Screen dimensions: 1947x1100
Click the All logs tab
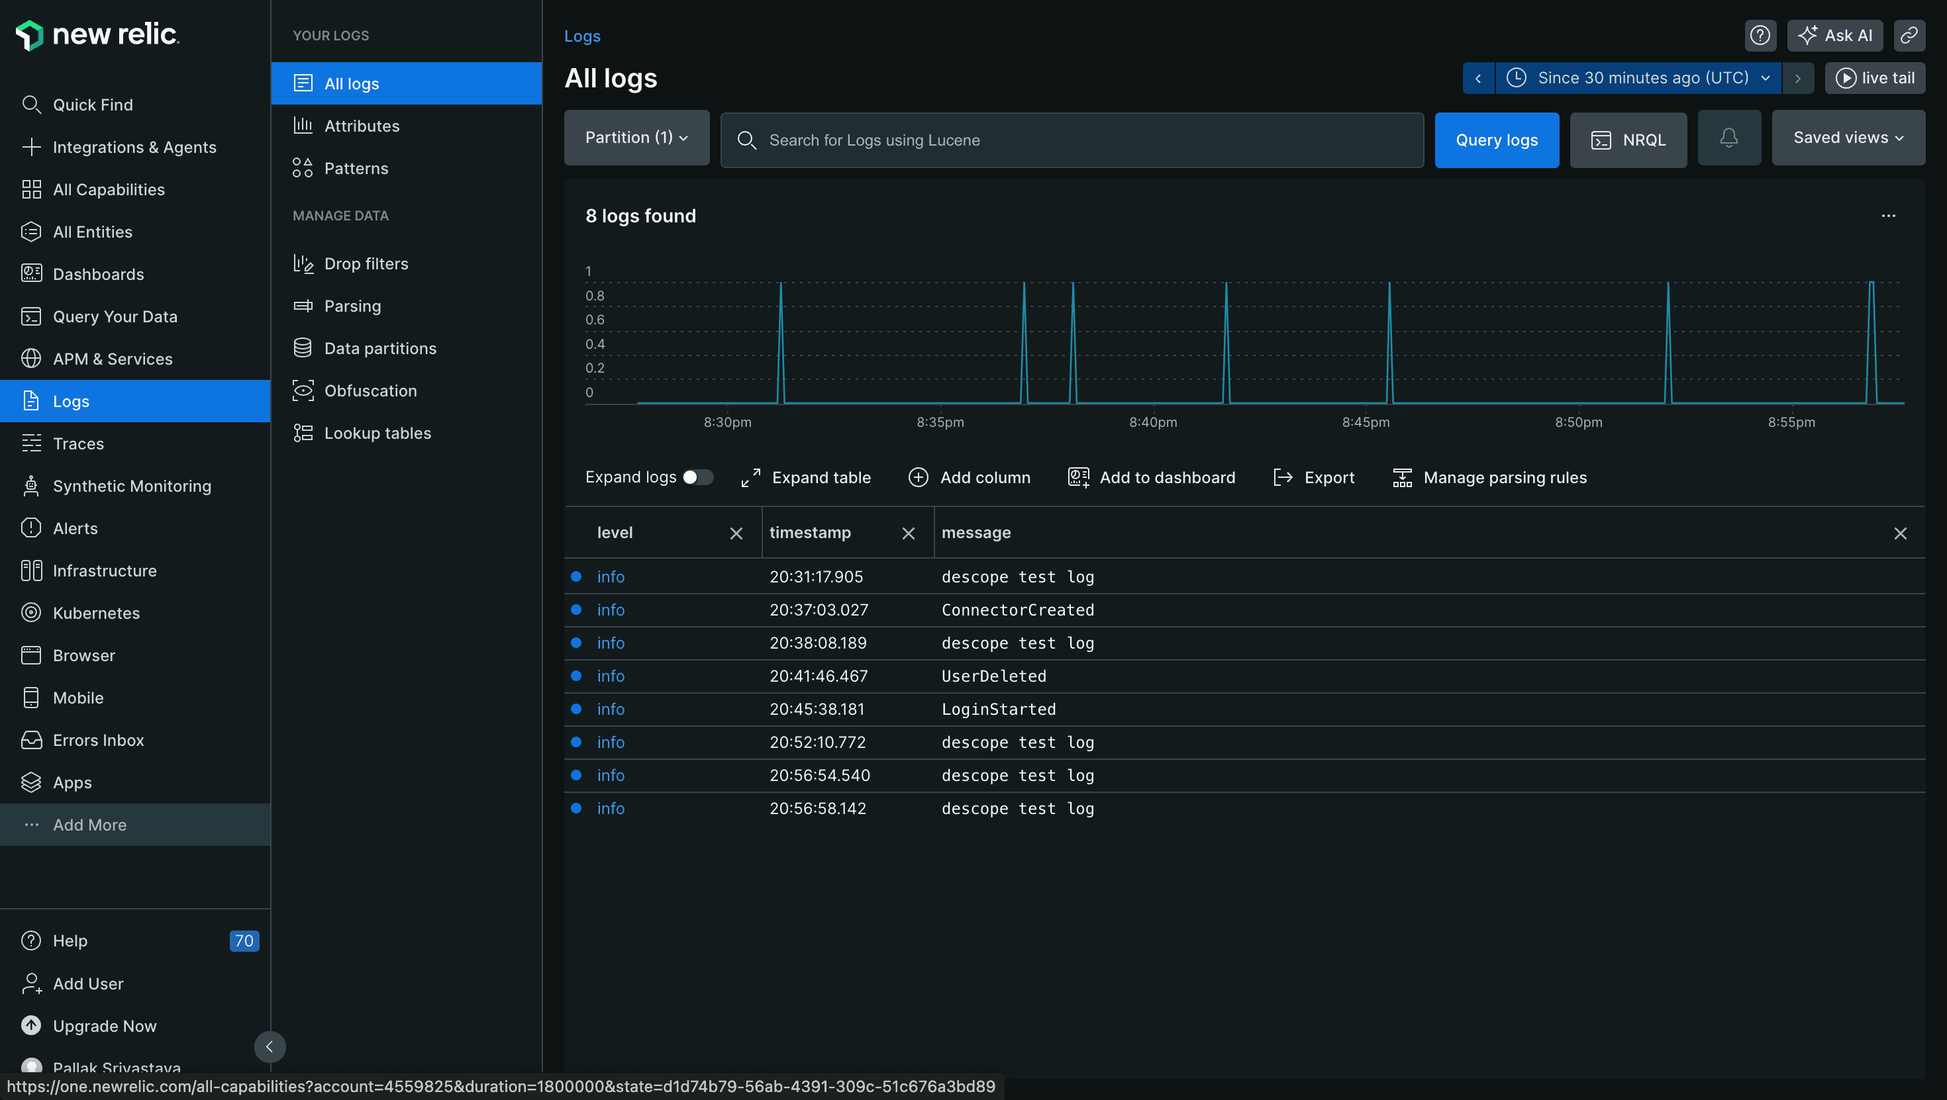pyautogui.click(x=353, y=81)
